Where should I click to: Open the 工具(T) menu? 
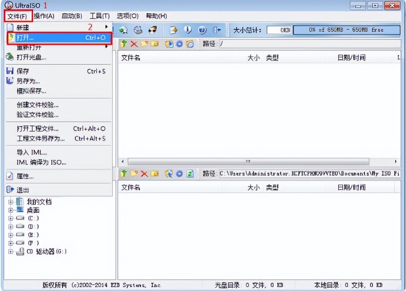[99, 16]
